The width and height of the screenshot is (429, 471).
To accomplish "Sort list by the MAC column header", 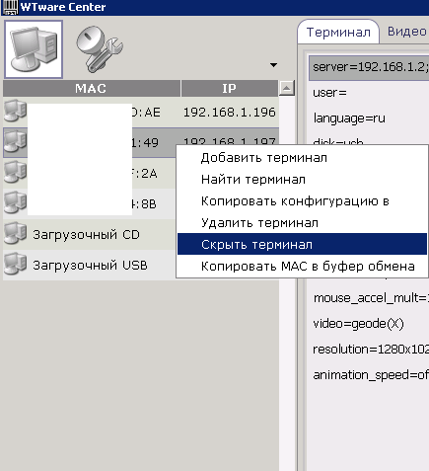I will (92, 88).
